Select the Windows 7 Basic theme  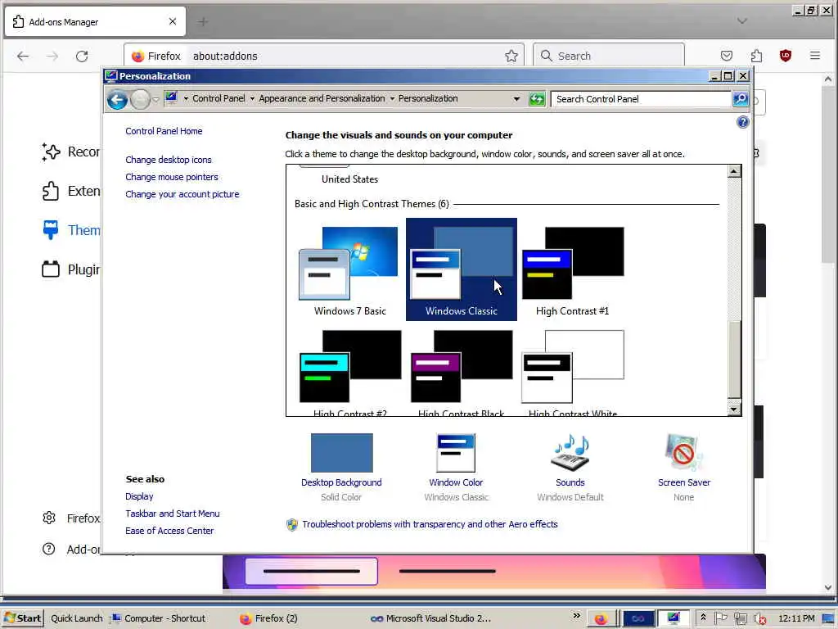point(349,269)
